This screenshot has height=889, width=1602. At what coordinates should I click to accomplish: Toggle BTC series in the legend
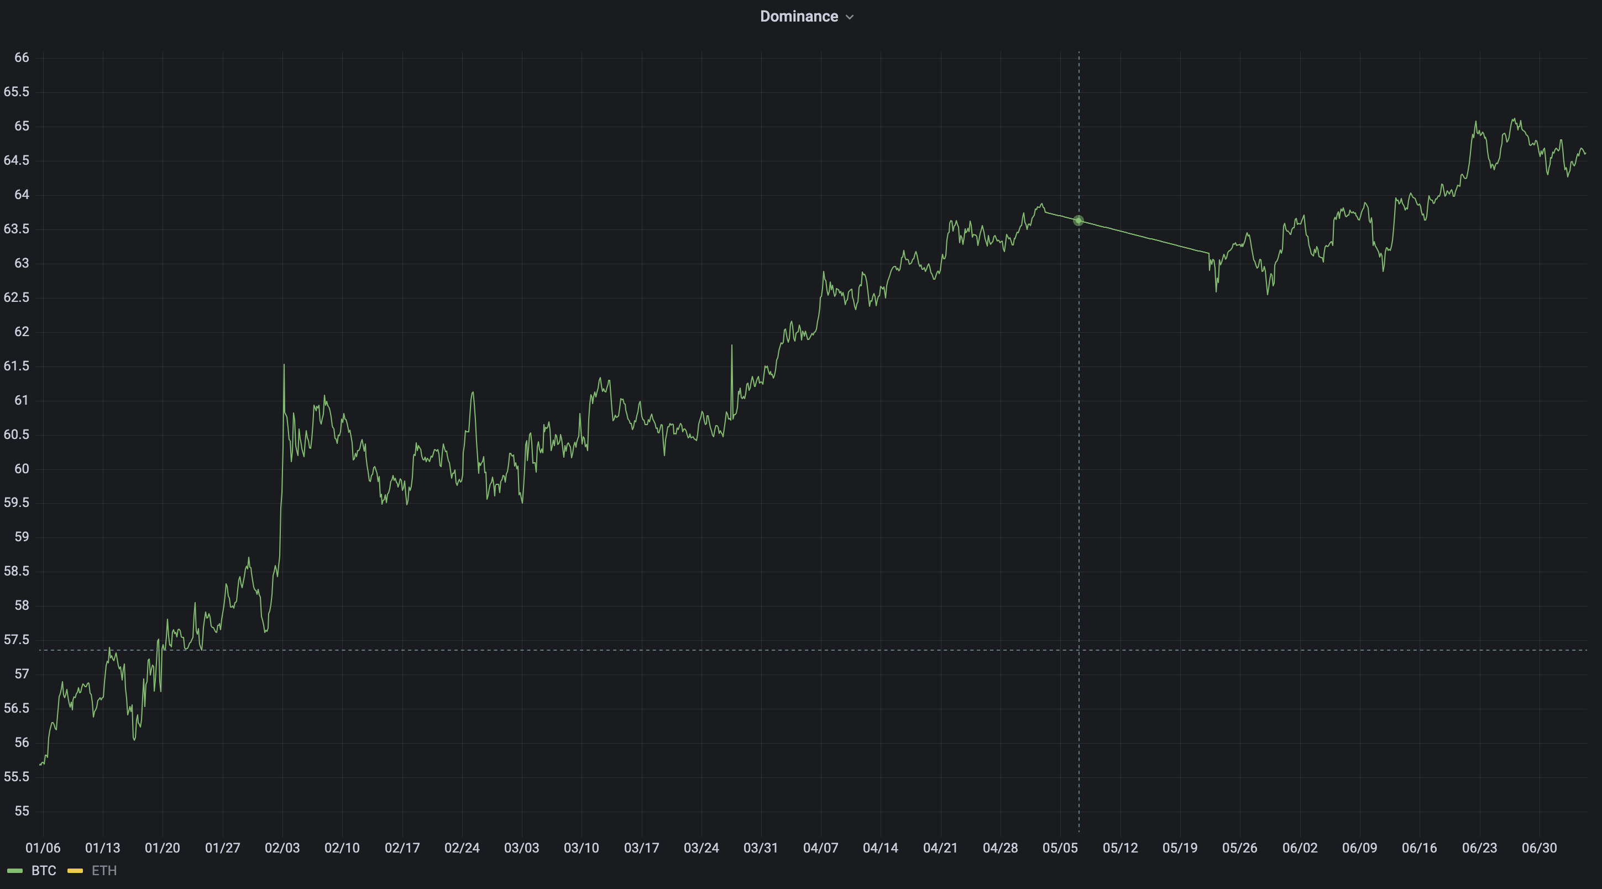(x=44, y=871)
